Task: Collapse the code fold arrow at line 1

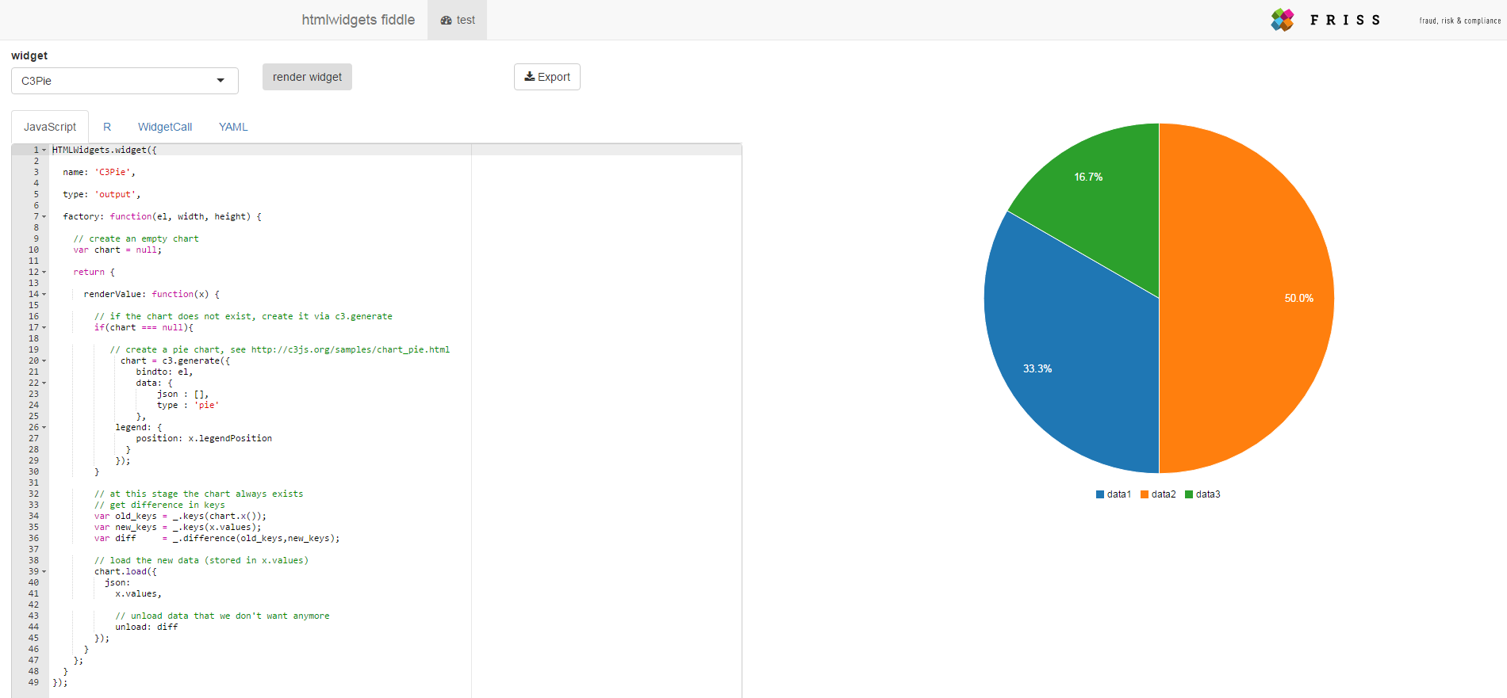Action: tap(44, 151)
